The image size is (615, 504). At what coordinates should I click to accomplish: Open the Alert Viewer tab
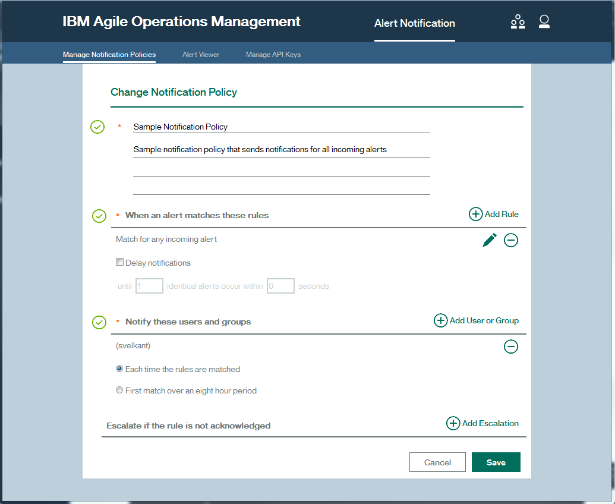coord(201,55)
